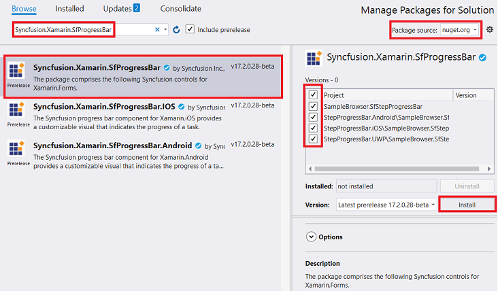Screen dimensions: 498x291
Task: Open package source settings gear
Action: [x=490, y=30]
